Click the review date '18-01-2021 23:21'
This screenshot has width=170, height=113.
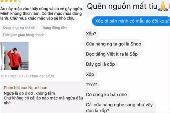point(14,76)
